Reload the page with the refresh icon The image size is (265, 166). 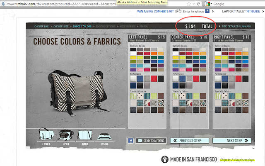pos(198,4)
